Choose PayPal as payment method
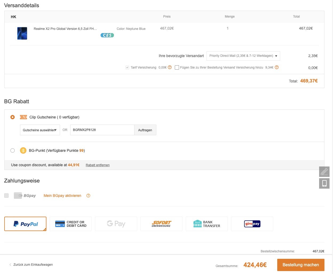The image size is (333, 274). click(x=25, y=224)
